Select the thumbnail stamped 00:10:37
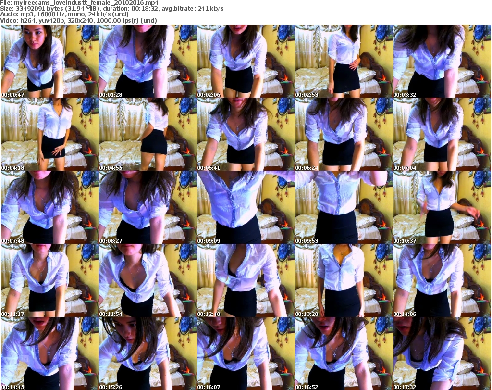 [442, 207]
